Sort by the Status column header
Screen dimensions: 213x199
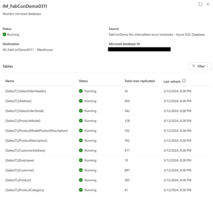[x=84, y=81]
